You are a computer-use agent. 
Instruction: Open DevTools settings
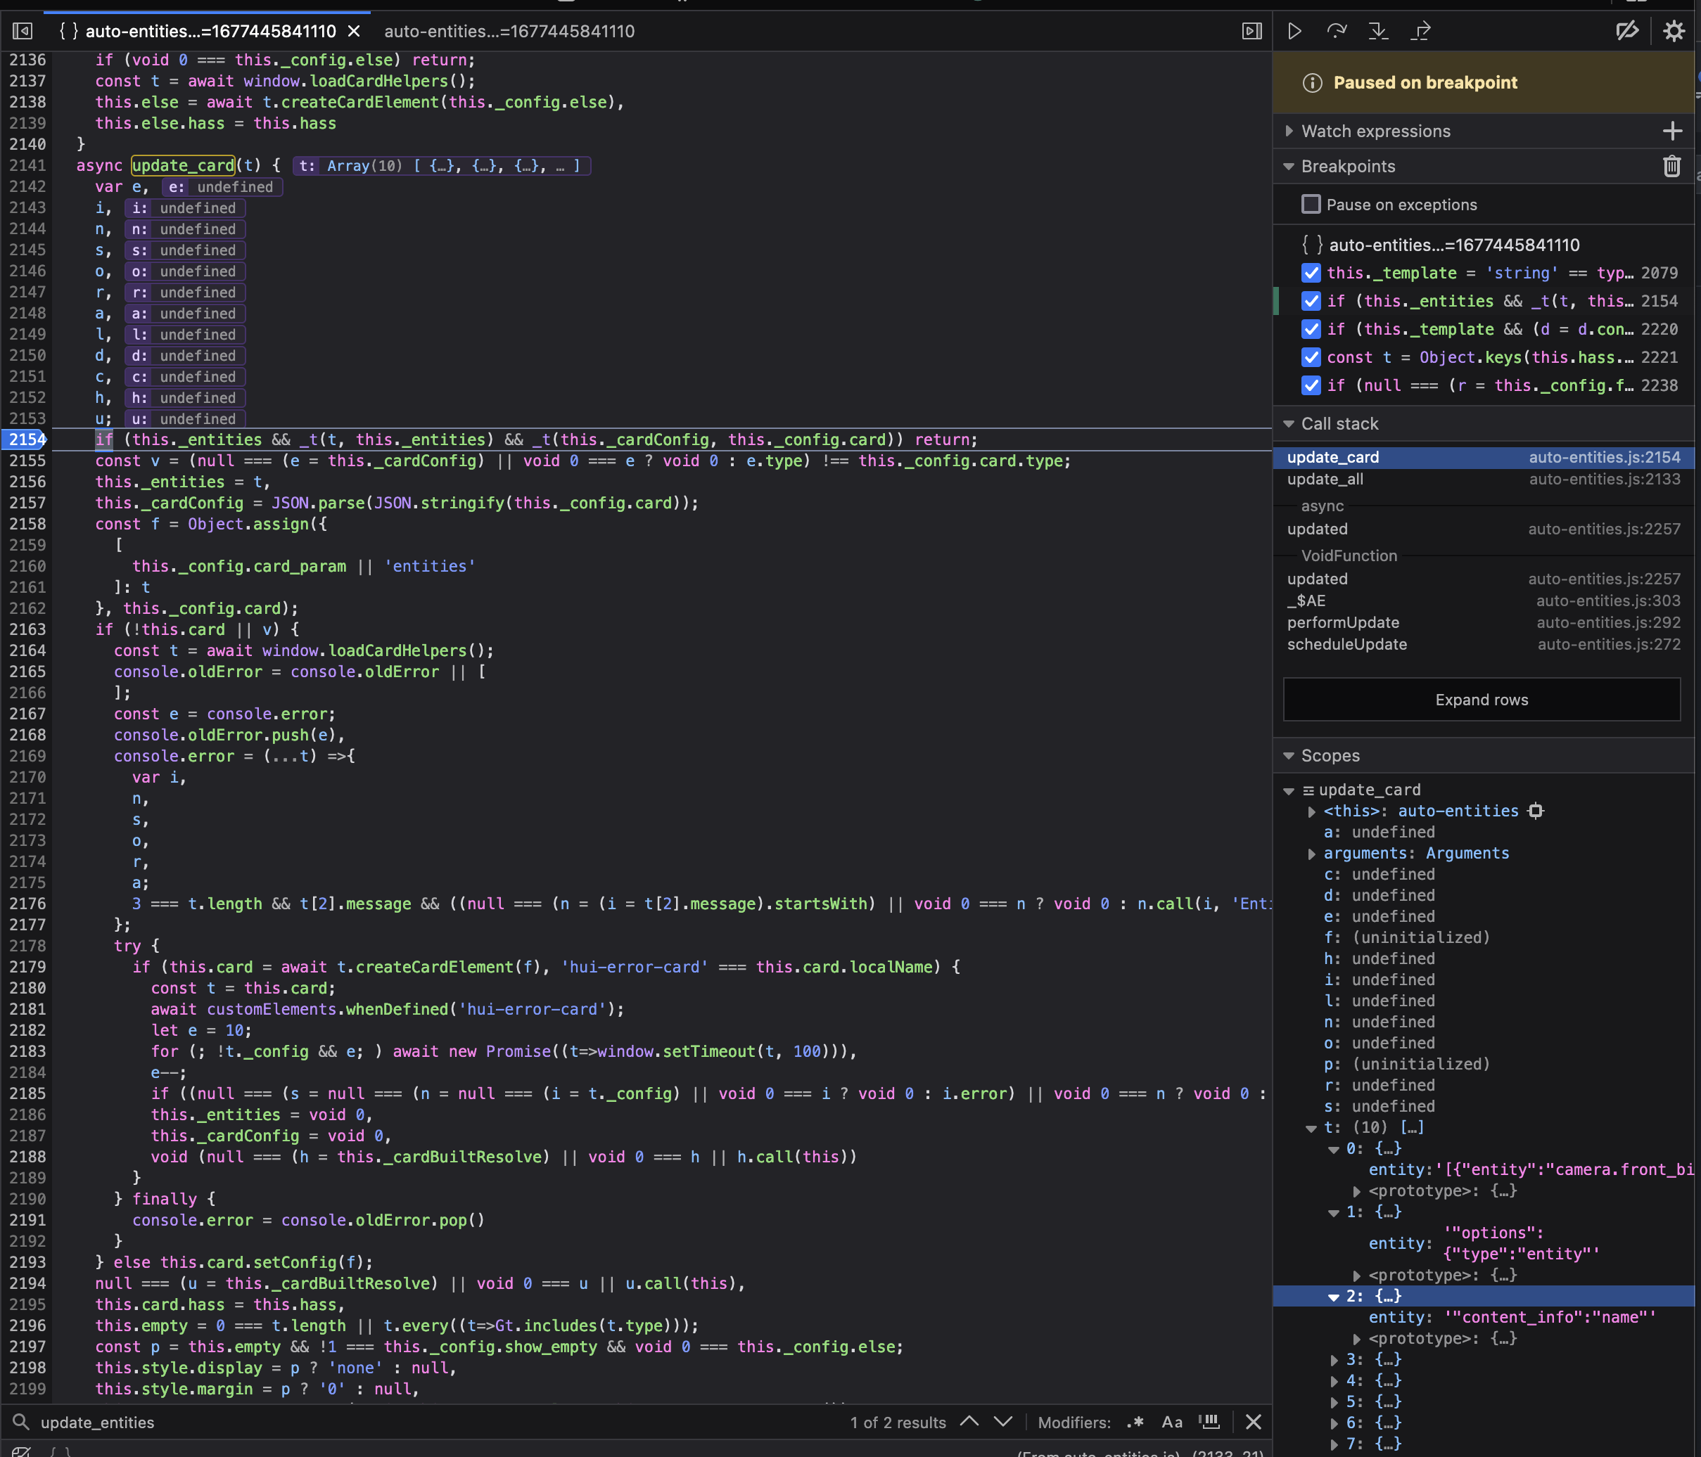[1674, 30]
